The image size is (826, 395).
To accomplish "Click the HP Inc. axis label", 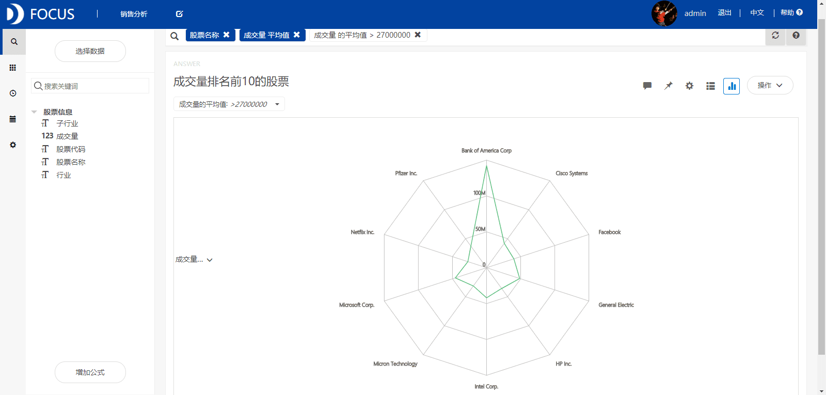I will 564,364.
